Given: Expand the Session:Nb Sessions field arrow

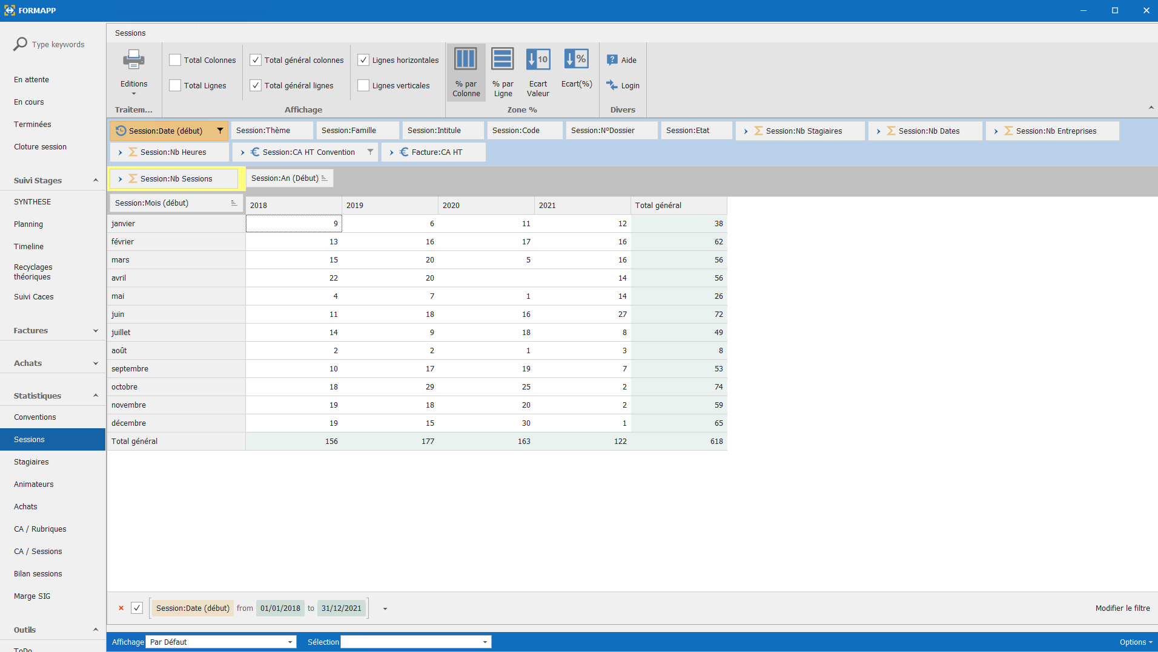Looking at the screenshot, I should [x=120, y=179].
